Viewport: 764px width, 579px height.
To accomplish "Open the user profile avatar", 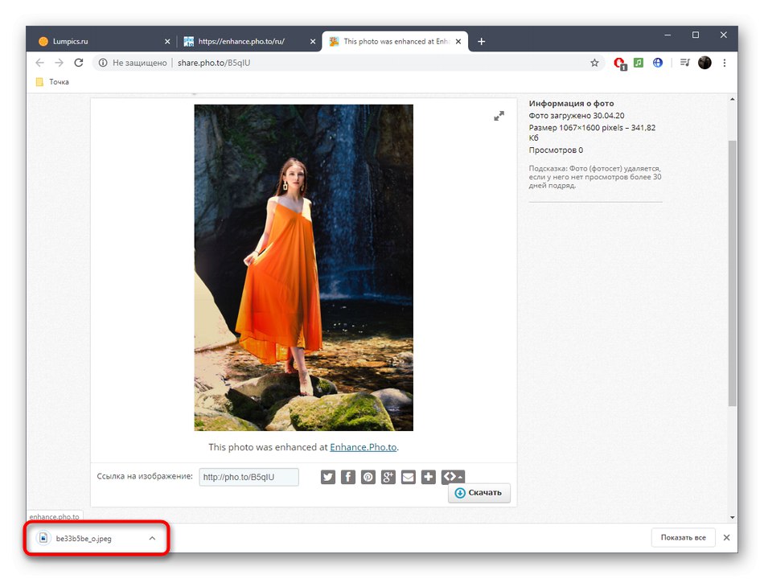I will (704, 63).
